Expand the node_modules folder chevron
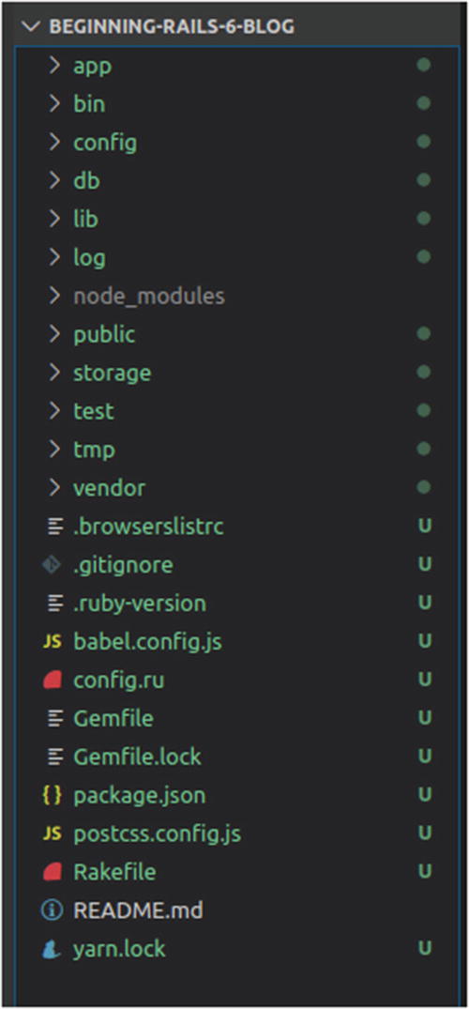 (55, 296)
